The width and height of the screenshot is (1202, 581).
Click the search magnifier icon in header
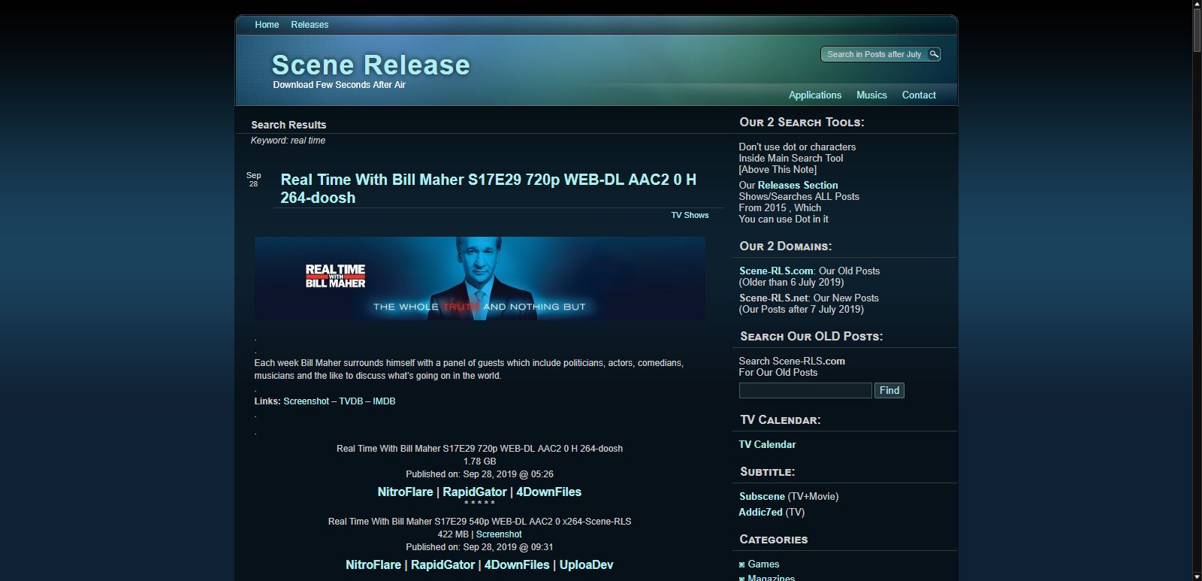pos(934,54)
